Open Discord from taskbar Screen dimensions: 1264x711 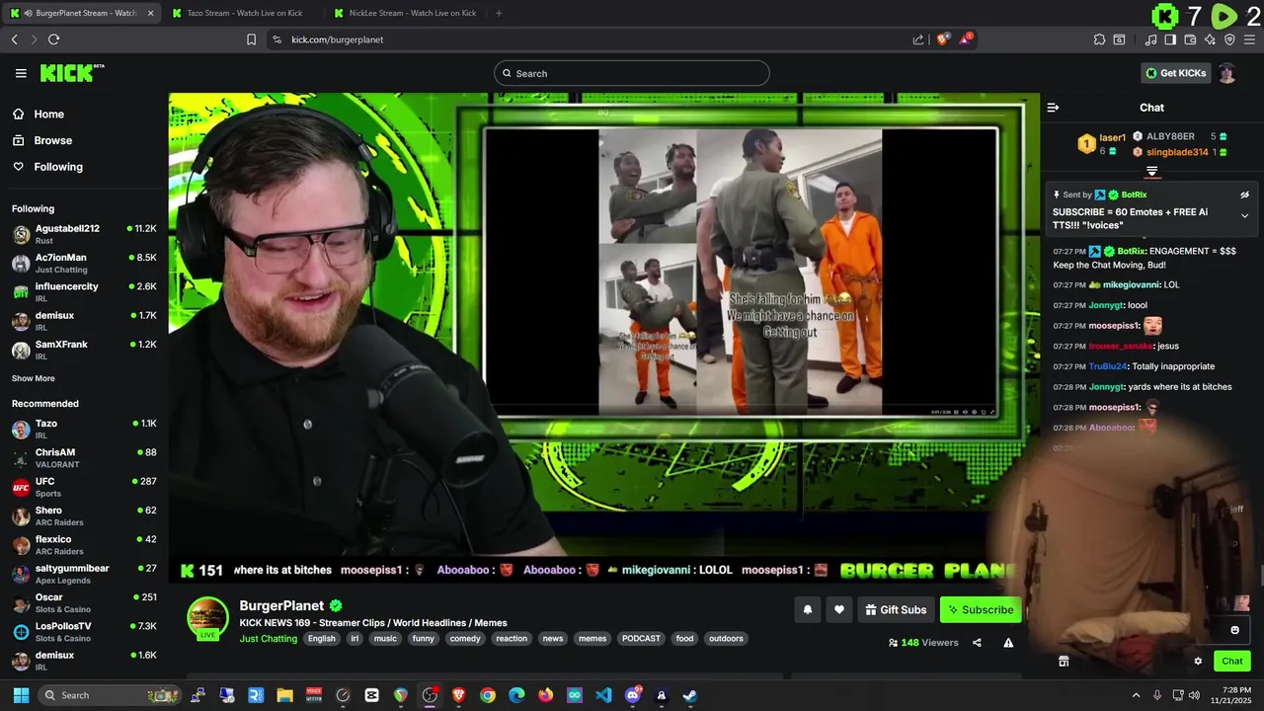point(633,695)
